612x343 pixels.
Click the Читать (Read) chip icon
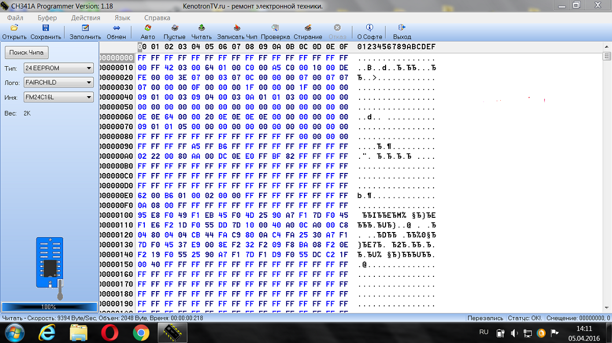coord(201,28)
